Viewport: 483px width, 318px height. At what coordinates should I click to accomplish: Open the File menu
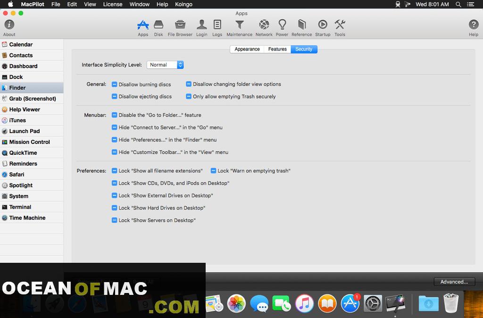pos(56,4)
